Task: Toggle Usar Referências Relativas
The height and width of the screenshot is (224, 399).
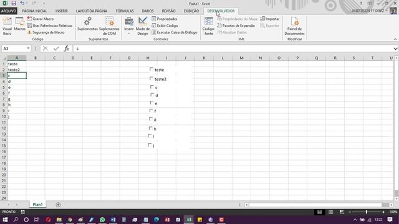Action: pos(50,26)
